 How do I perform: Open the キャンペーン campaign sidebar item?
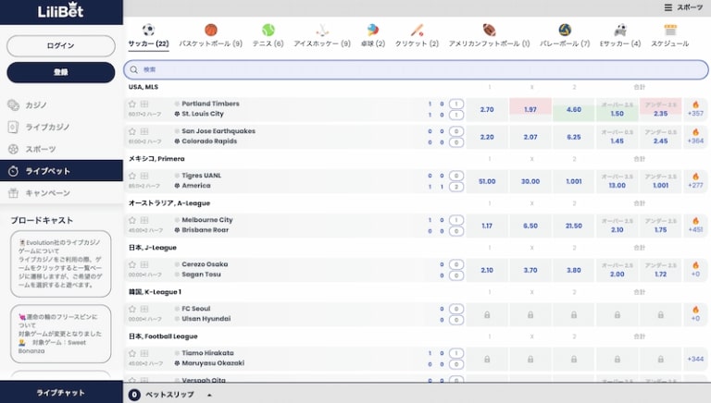pos(61,193)
